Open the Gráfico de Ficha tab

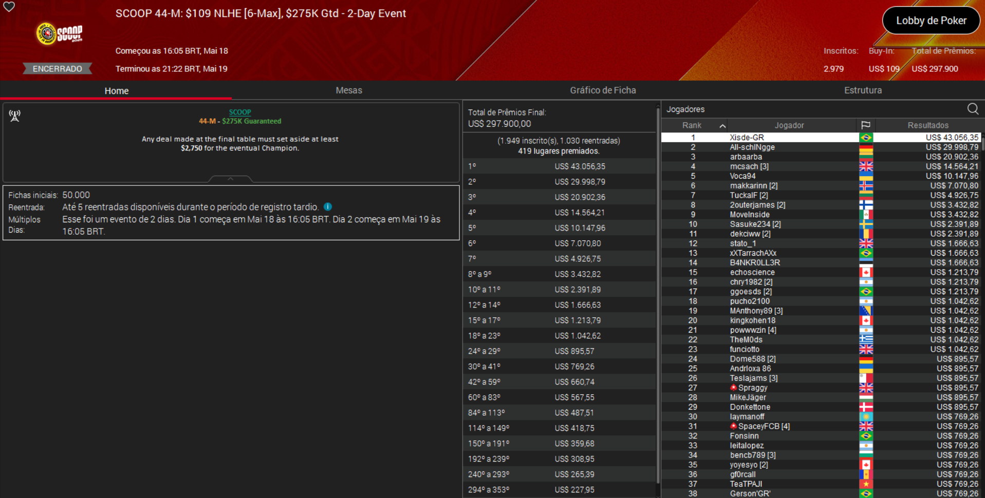[603, 90]
